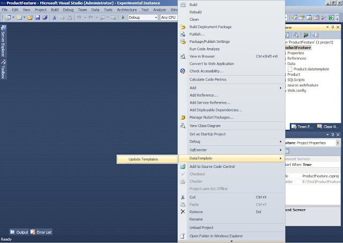The width and height of the screenshot is (343, 243).
Task: Click the ASP.NET Configuration globe icon
Action: tap(305, 35)
